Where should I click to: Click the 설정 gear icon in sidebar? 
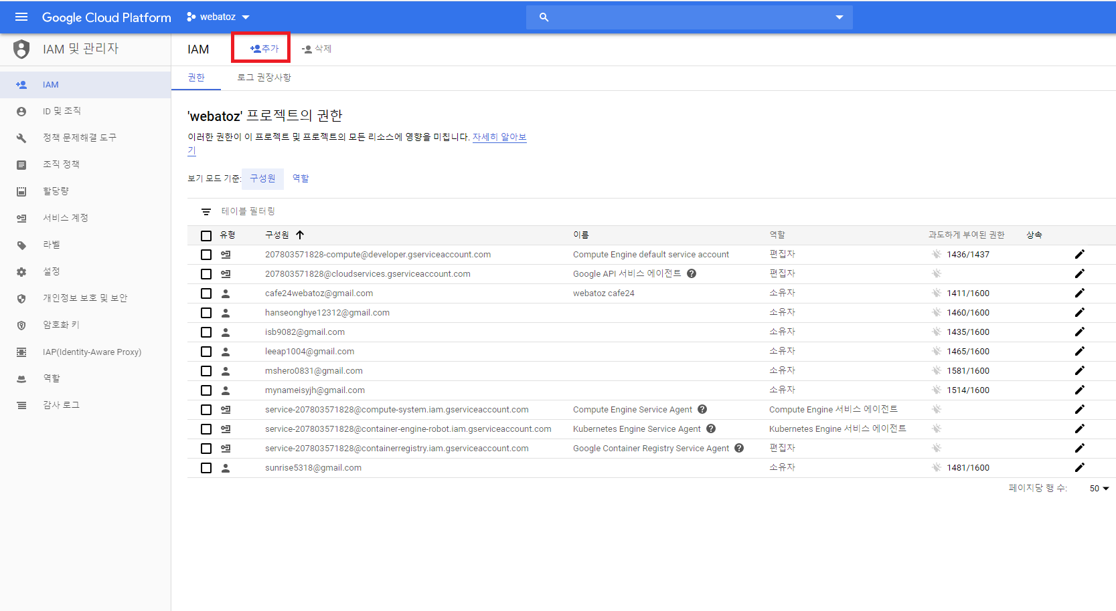coord(21,272)
